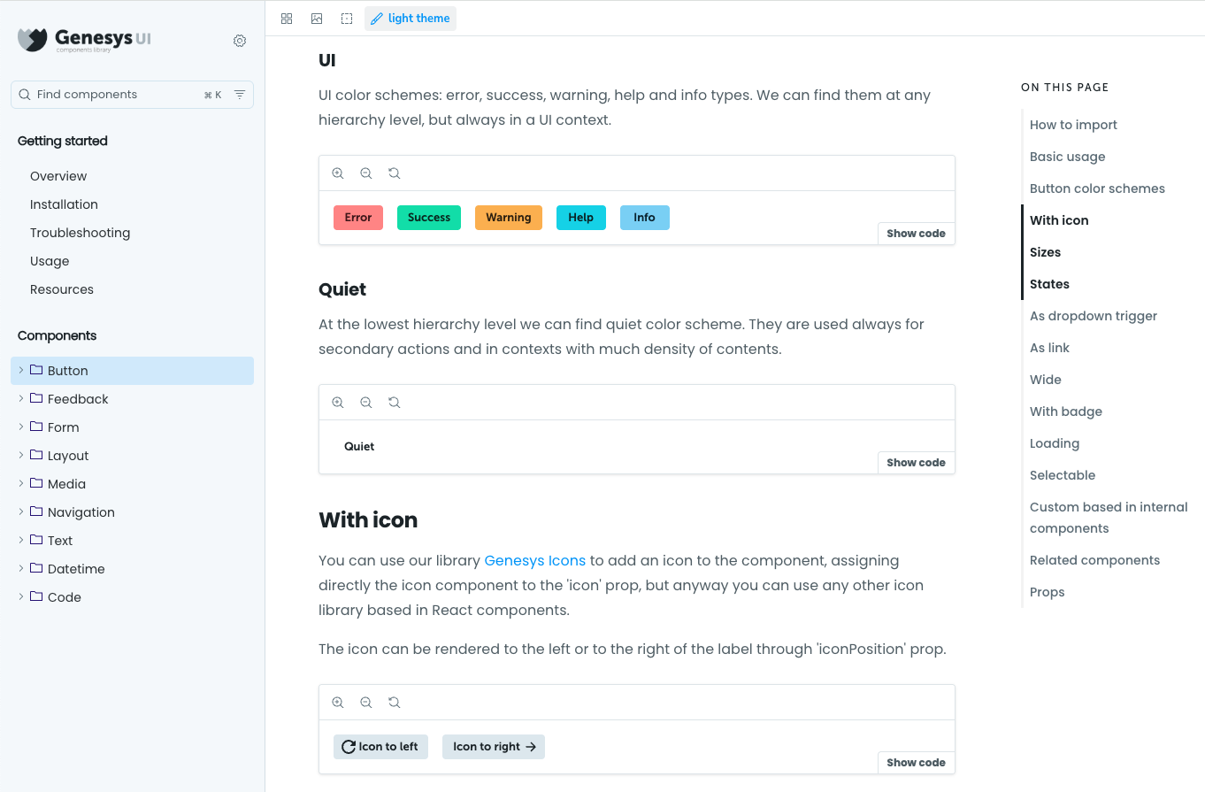This screenshot has width=1205, height=792.
Task: Activate the fullscreen frame icon in the toolbar
Action: pos(346,18)
